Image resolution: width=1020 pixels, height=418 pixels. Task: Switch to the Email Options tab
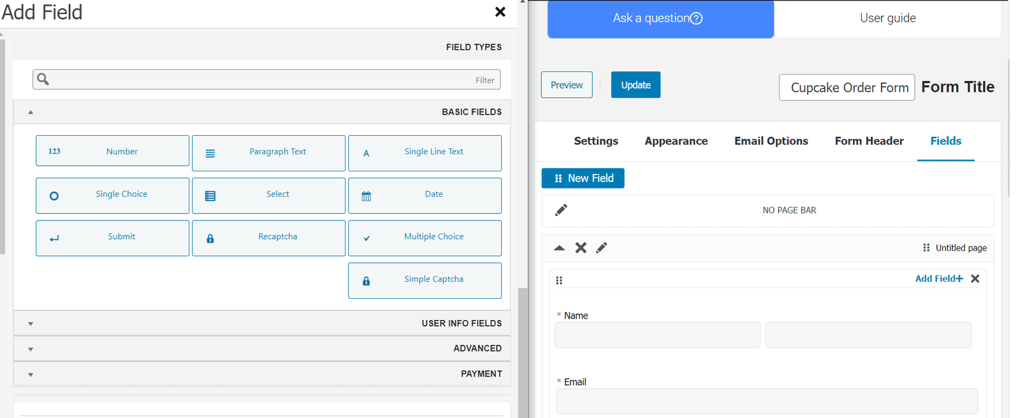click(x=771, y=141)
